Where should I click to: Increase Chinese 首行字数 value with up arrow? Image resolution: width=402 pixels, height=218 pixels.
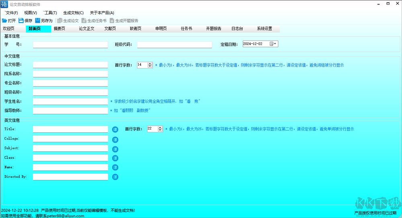point(150,64)
